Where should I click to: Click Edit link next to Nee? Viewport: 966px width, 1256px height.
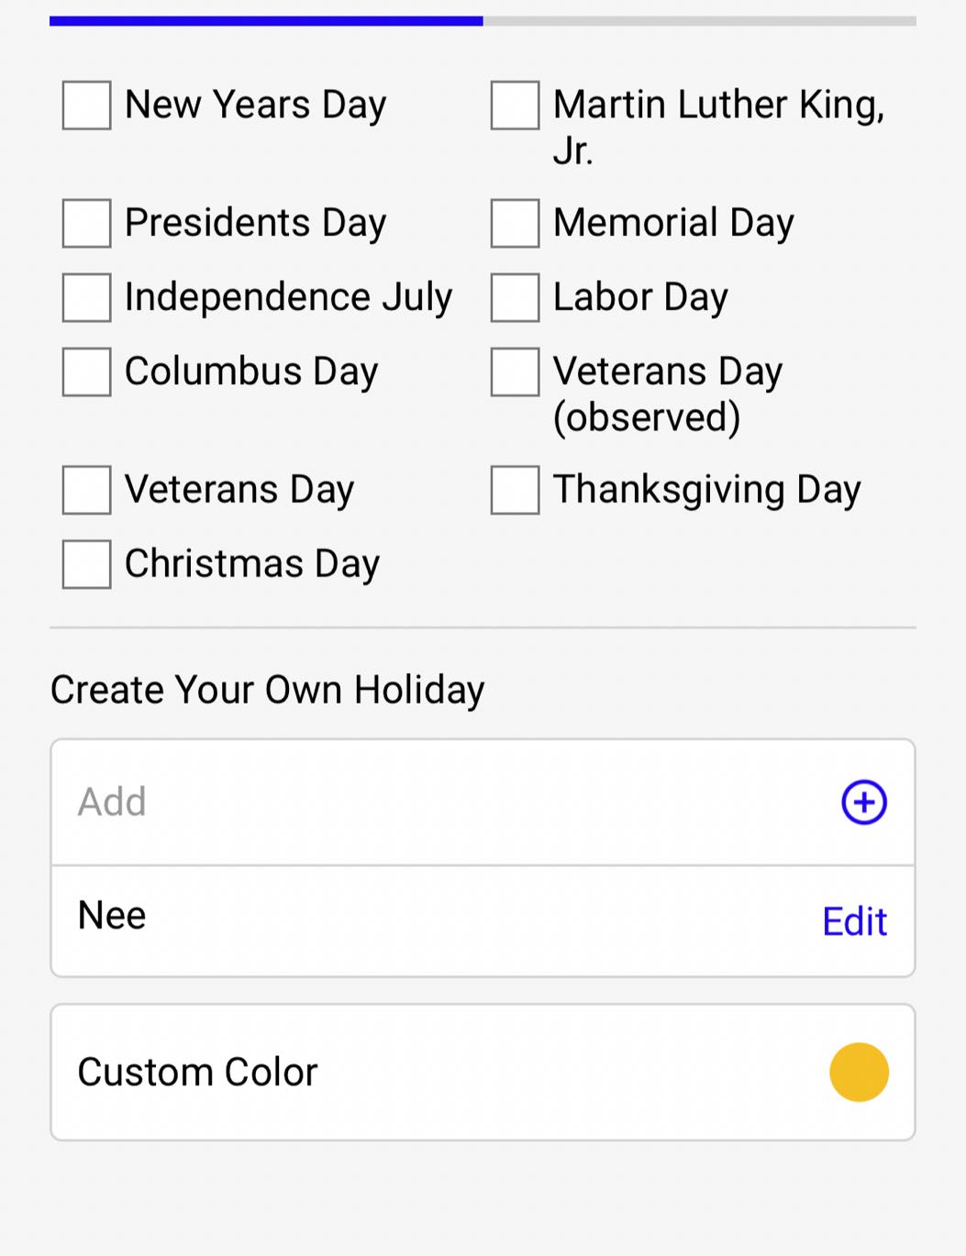click(x=854, y=921)
